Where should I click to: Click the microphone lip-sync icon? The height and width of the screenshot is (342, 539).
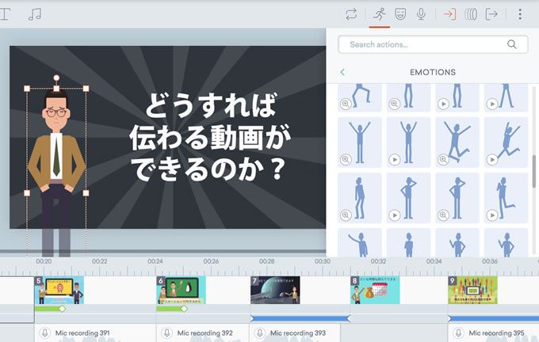click(x=421, y=14)
